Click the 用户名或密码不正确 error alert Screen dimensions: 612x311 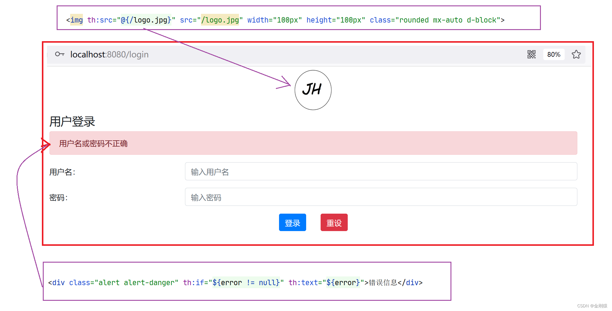313,143
